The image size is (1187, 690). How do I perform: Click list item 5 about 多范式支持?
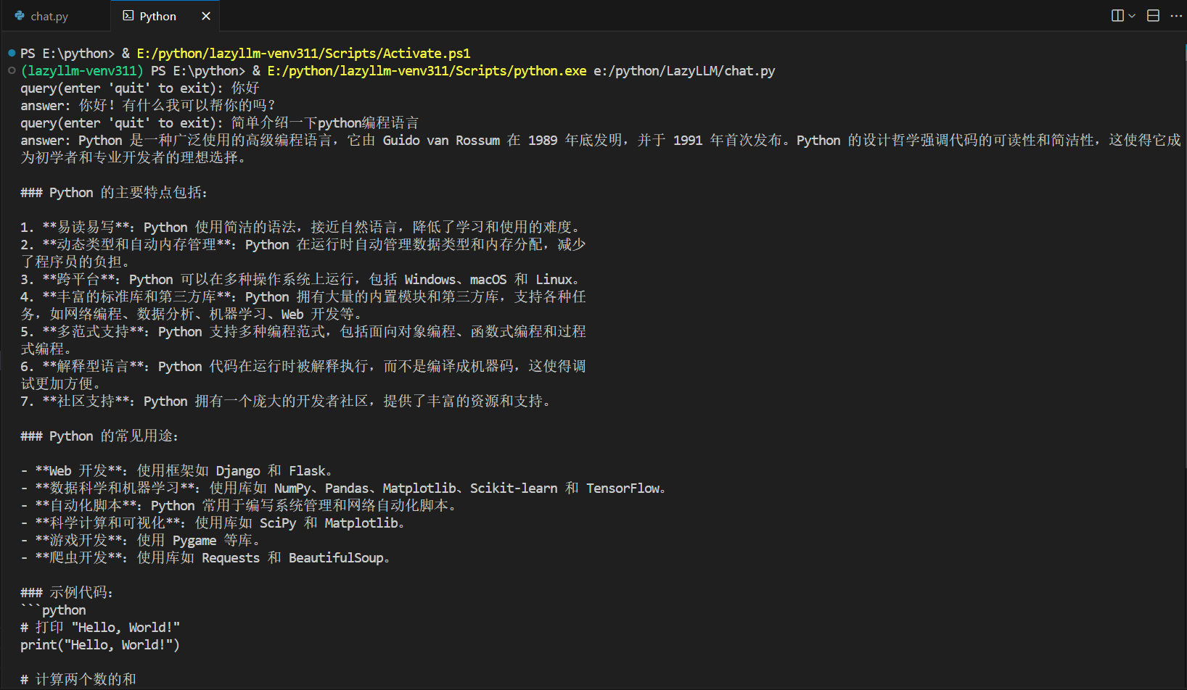tap(303, 341)
